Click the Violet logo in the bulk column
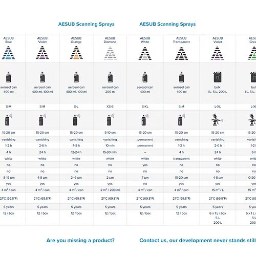 pos(217,53)
